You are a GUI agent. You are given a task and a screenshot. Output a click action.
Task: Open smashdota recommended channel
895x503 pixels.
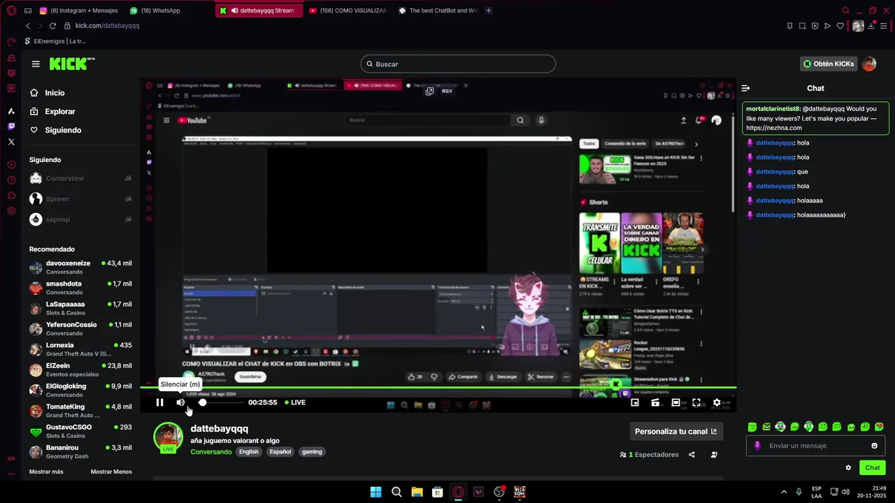[x=80, y=289]
